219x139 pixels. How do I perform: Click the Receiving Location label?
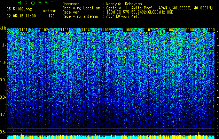pyautogui.click(x=81, y=8)
